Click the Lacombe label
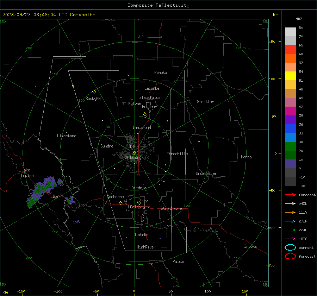 pyautogui.click(x=152, y=88)
